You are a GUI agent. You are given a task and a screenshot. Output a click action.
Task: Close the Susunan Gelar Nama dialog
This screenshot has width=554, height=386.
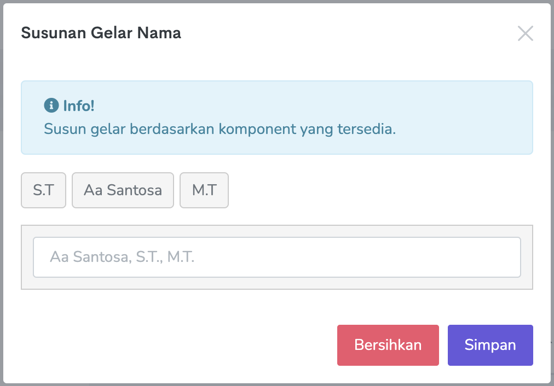click(525, 34)
